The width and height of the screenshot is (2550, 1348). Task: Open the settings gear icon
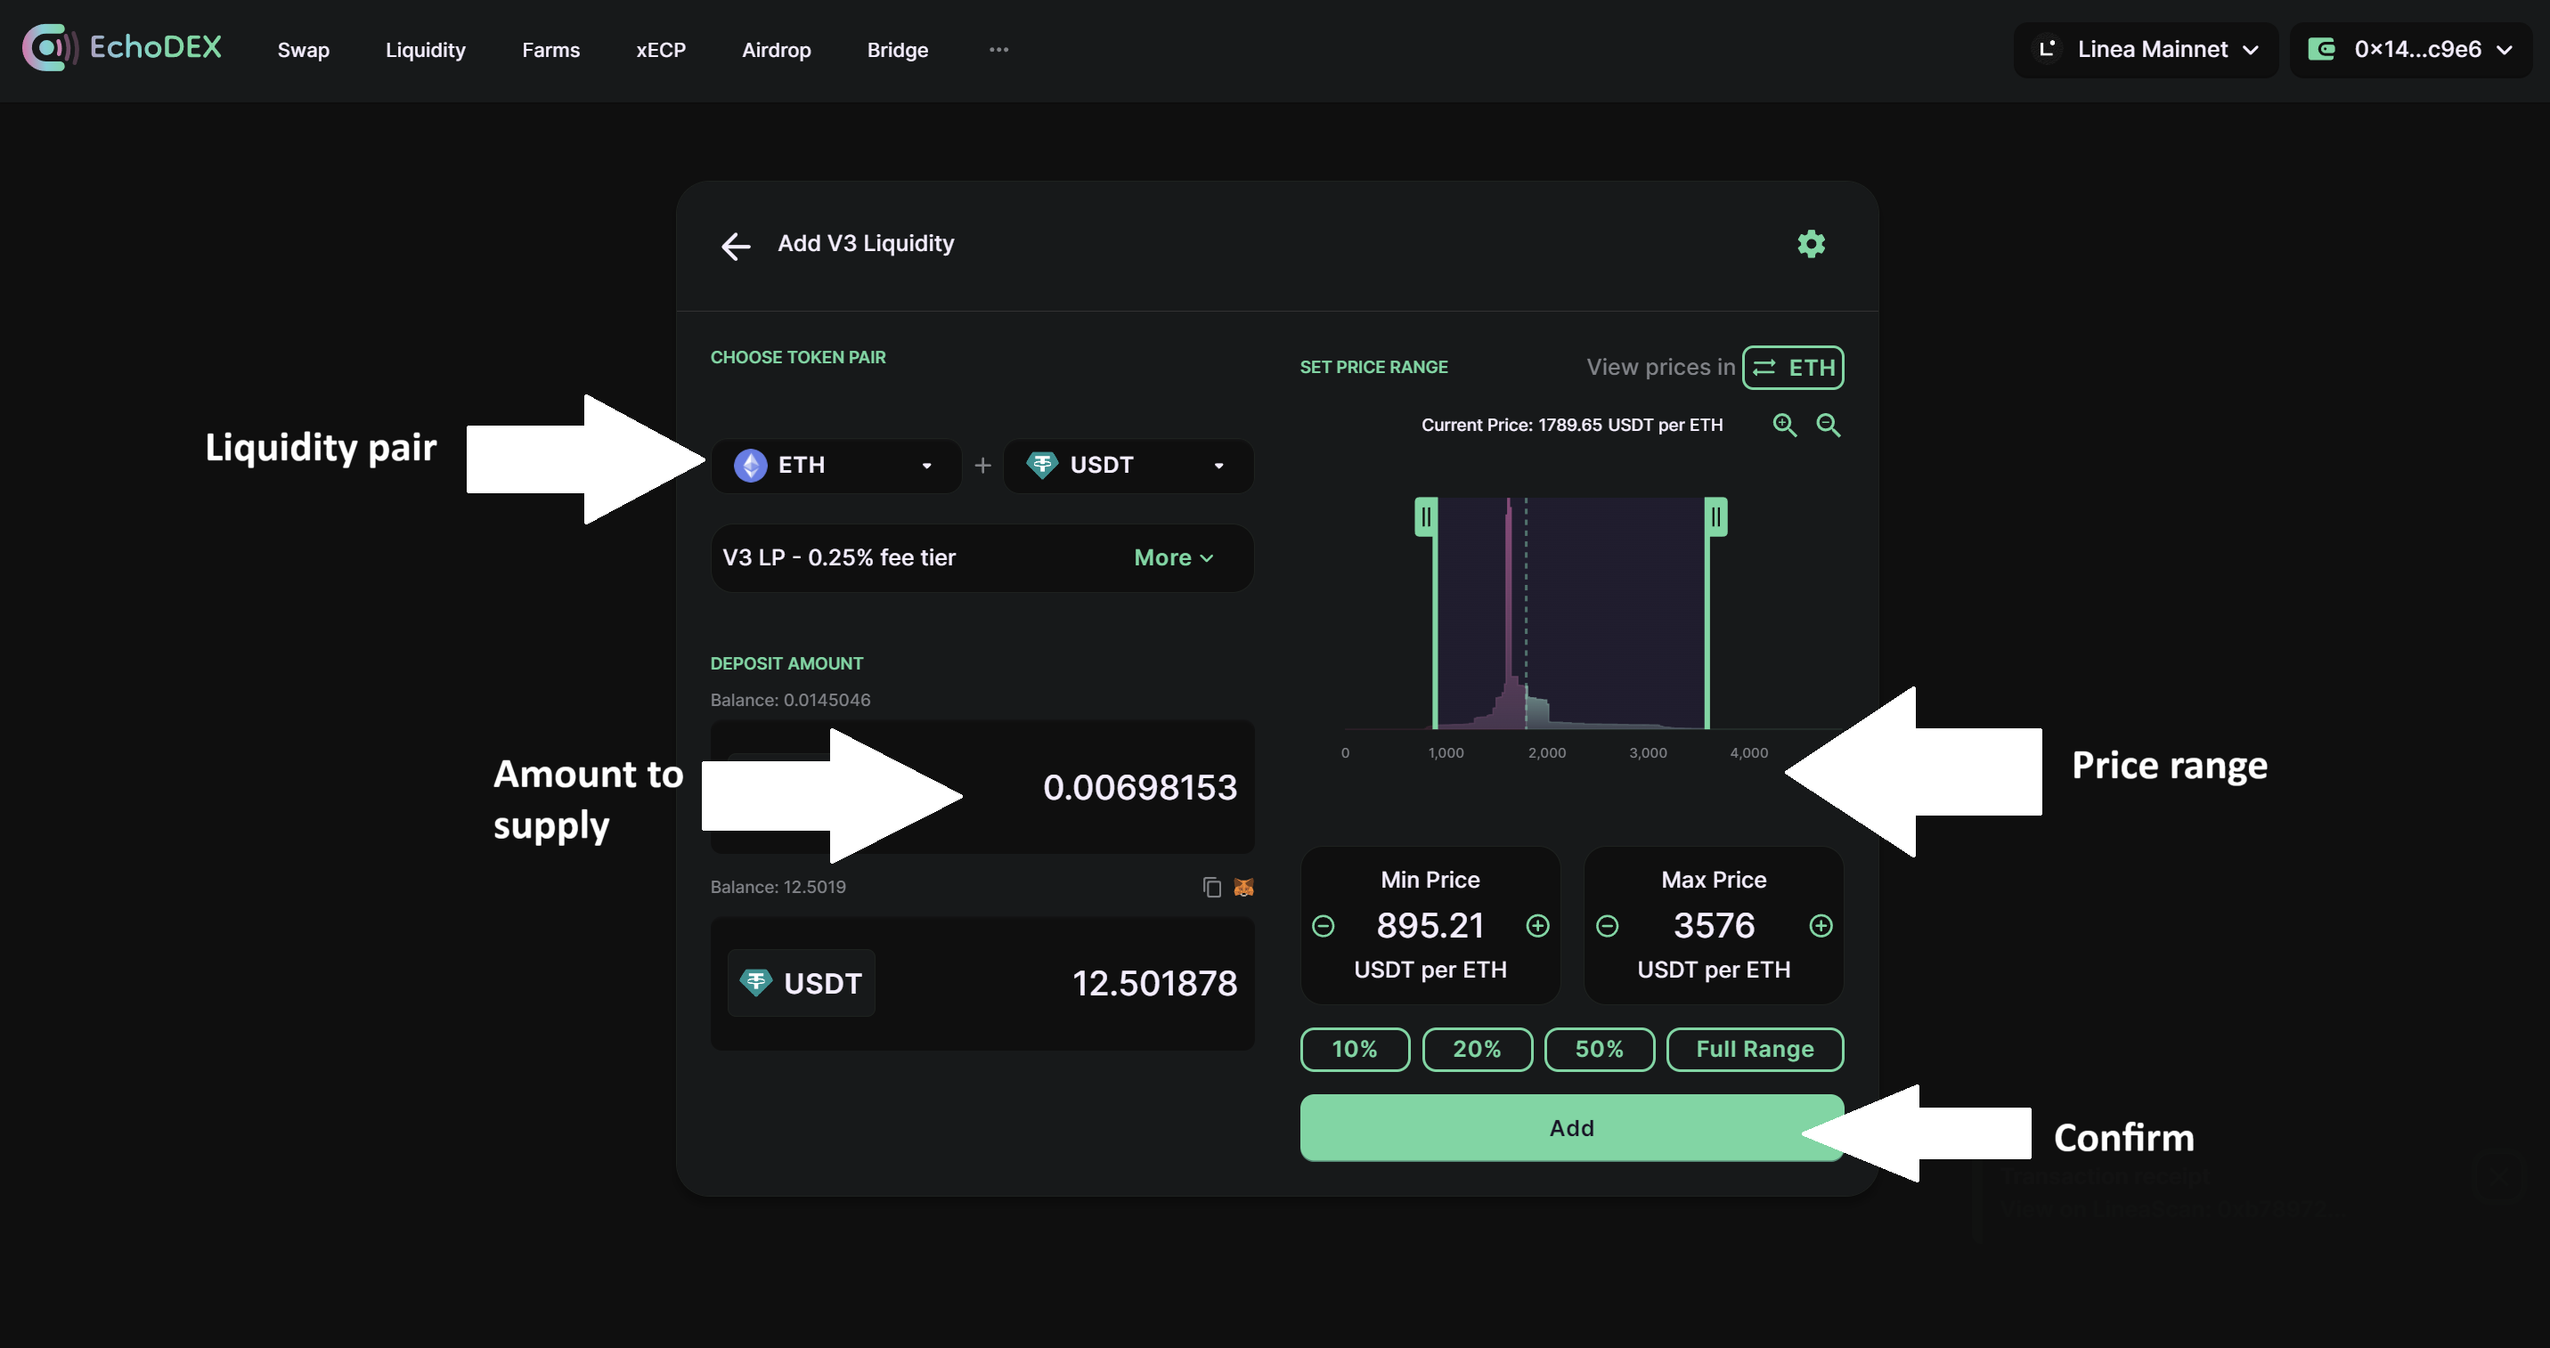point(1811,243)
